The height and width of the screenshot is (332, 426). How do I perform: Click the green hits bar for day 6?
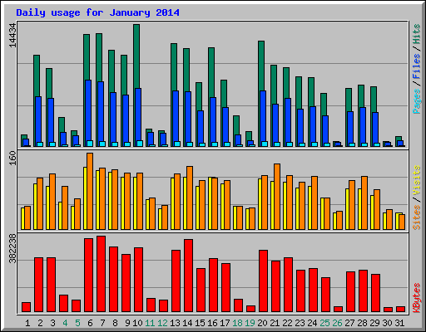[x=87, y=56]
